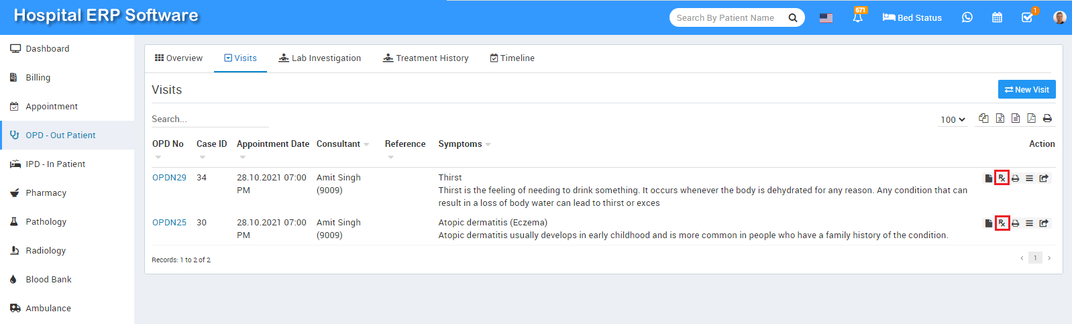Click the Hospital ERP Software title
1072x324 pixels.
[x=106, y=15]
